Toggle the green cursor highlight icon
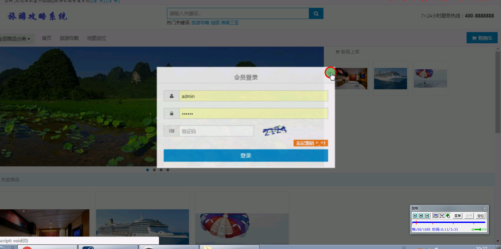Viewport: 501px width, 249px height. point(448,216)
